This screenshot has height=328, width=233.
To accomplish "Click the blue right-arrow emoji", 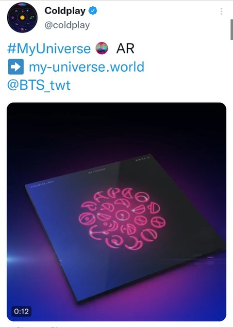I will point(16,67).
